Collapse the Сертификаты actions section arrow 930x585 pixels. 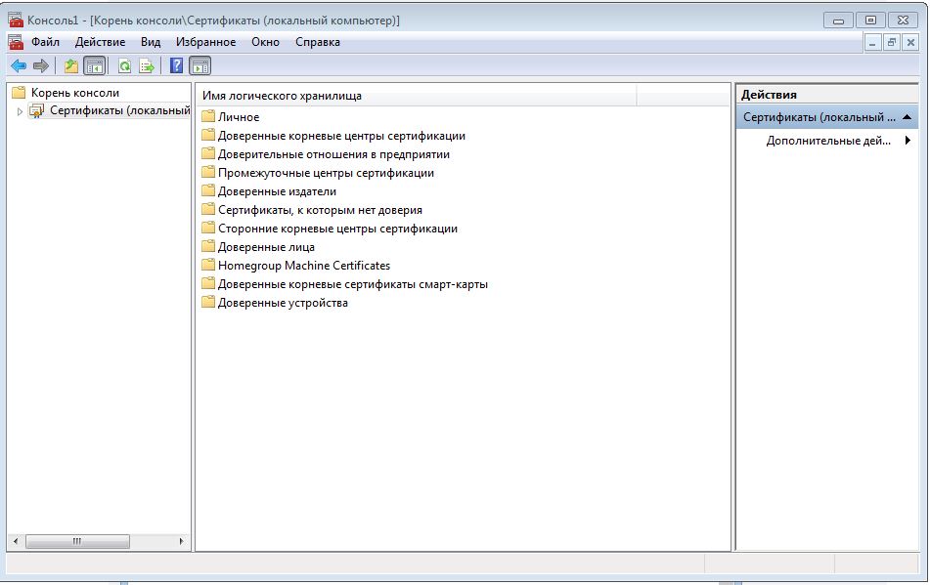[907, 117]
